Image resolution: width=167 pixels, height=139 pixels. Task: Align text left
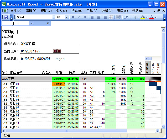(x=93, y=17)
